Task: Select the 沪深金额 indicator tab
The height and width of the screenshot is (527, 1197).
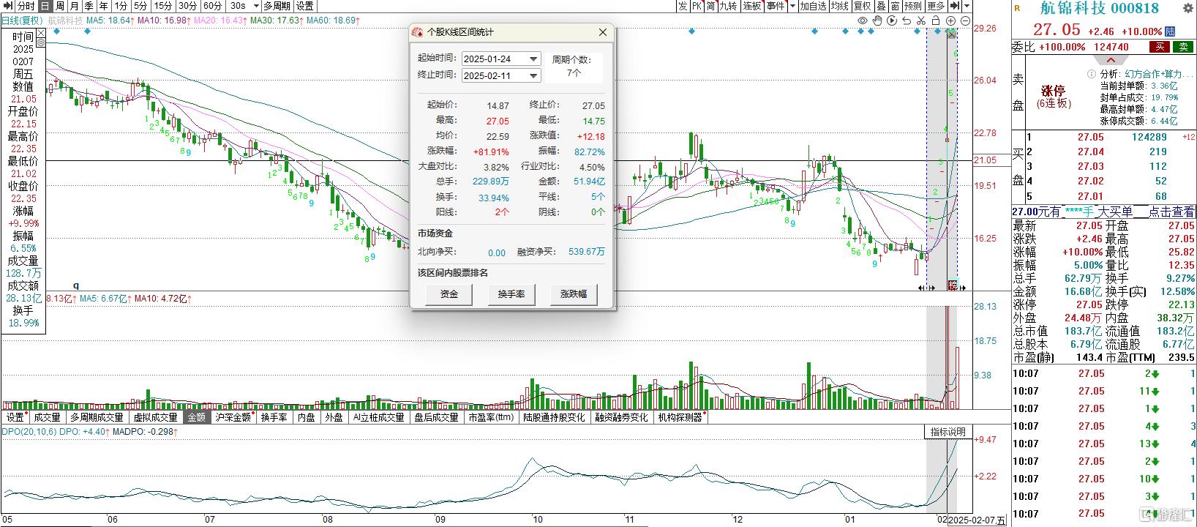Action: 233,417
